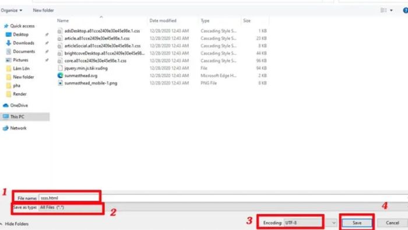Open the Render folder in sidebar
408x230 pixels.
19,94
